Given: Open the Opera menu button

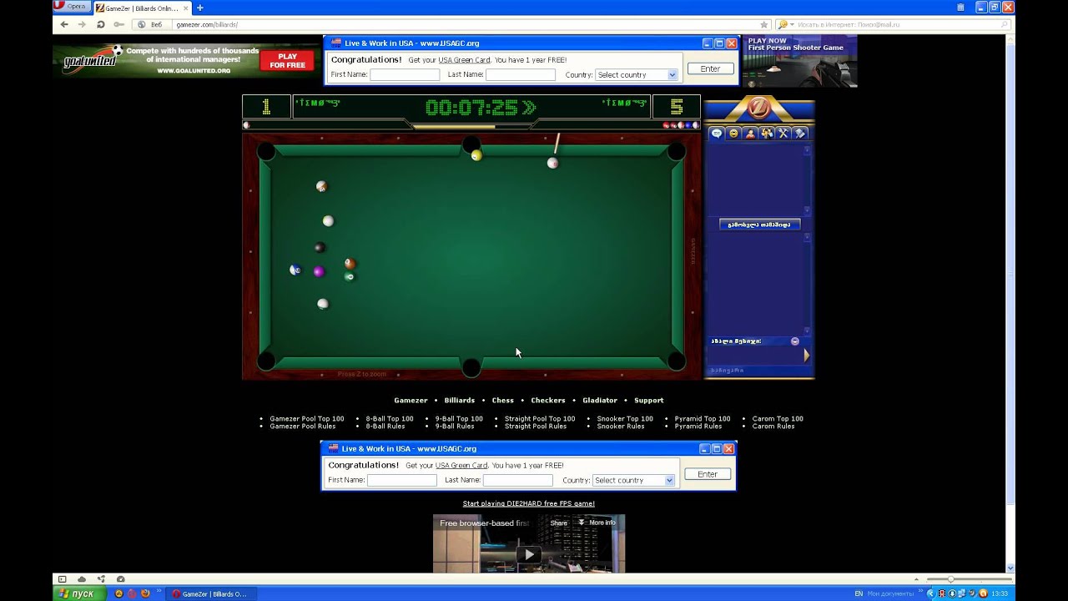Looking at the screenshot, I should (x=72, y=7).
